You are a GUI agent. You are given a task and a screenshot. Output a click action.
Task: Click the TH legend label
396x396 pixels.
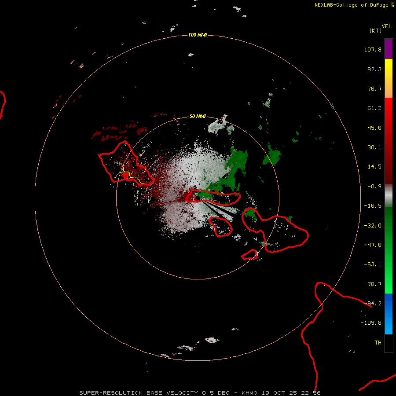click(378, 343)
